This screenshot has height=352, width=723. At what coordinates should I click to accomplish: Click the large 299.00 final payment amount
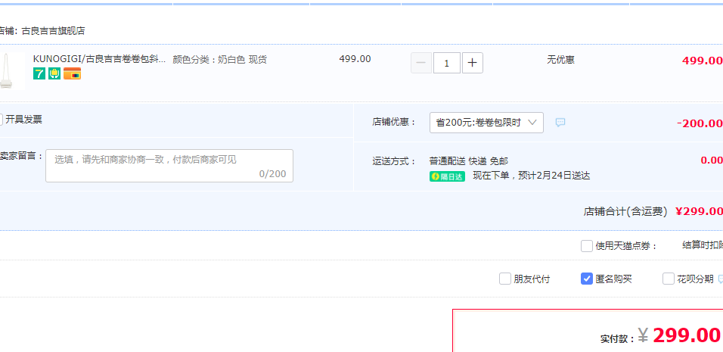pos(687,335)
